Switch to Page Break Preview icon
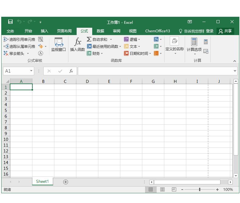Screen dimensions: 240x203 click(x=174, y=190)
